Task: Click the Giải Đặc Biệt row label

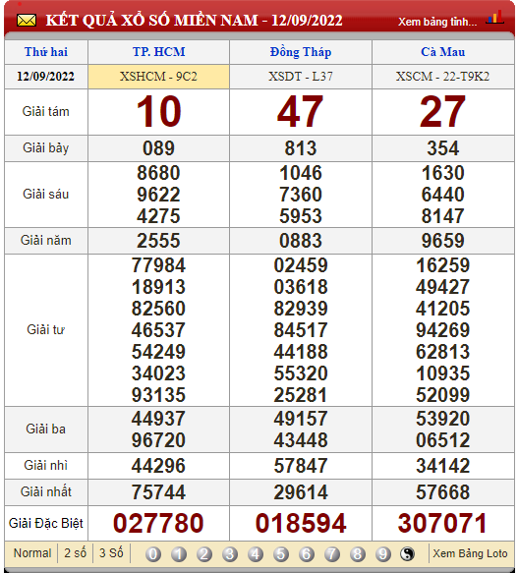Action: [x=46, y=523]
